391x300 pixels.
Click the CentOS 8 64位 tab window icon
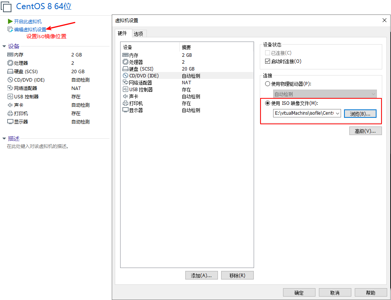point(6,6)
